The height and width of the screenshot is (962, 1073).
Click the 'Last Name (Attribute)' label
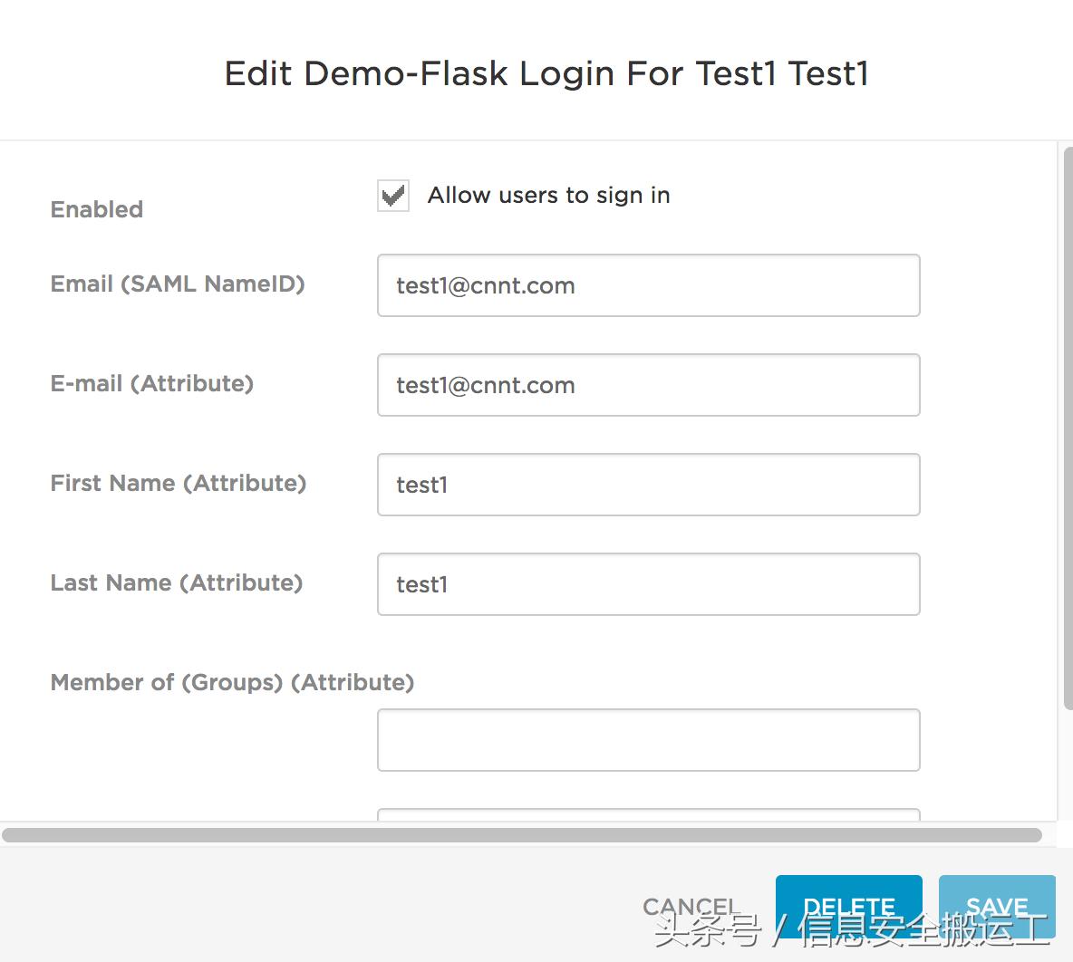point(177,582)
